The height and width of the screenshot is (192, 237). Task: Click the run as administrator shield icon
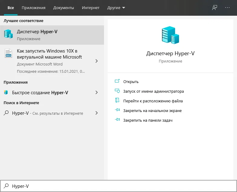coord(117,91)
